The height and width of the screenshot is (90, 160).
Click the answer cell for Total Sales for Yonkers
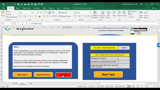coord(124,58)
